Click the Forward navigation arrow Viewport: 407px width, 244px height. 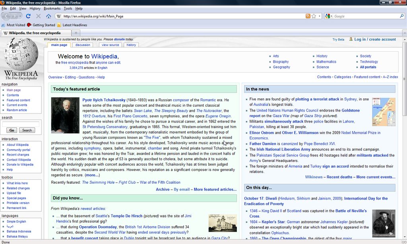tap(14, 16)
